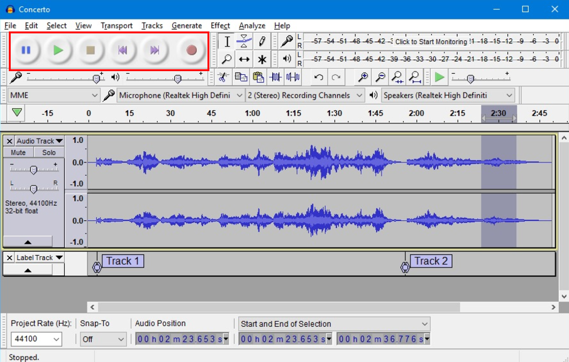The image size is (569, 362).
Task: Click the playback meter speaker icon
Action: coord(287,59)
